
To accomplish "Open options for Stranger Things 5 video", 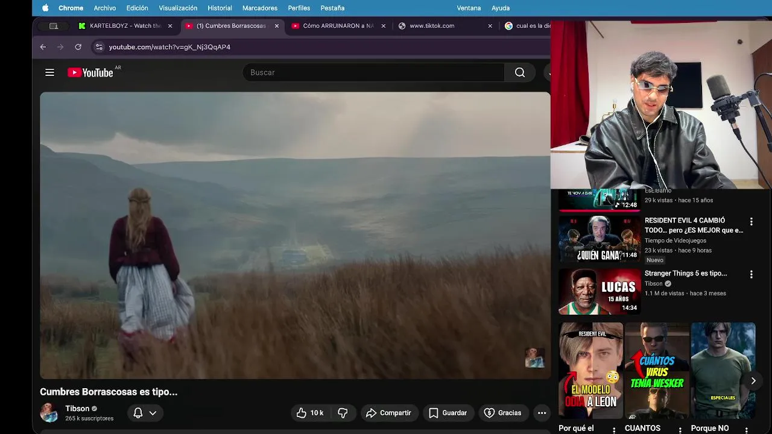I will (751, 274).
